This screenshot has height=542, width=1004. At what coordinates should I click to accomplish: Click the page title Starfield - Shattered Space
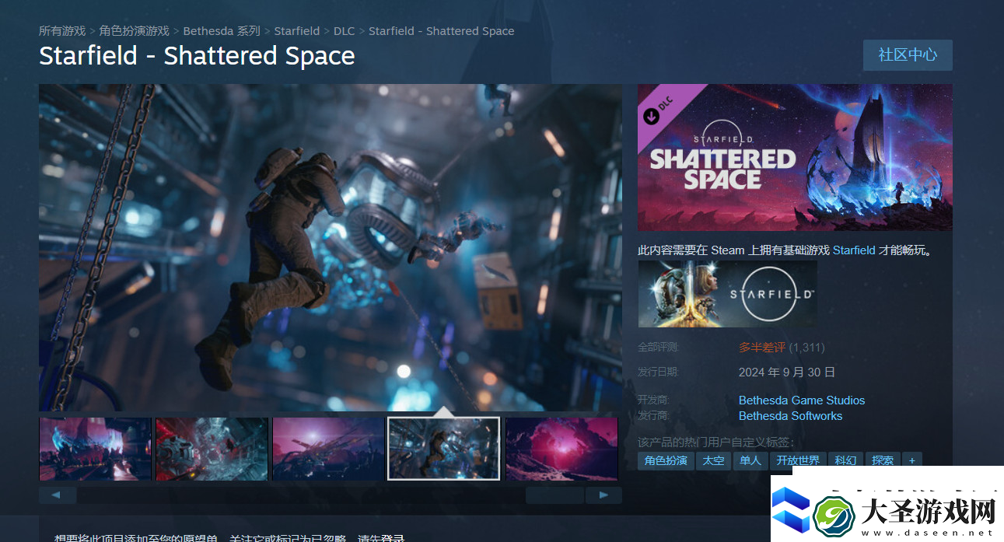(197, 56)
